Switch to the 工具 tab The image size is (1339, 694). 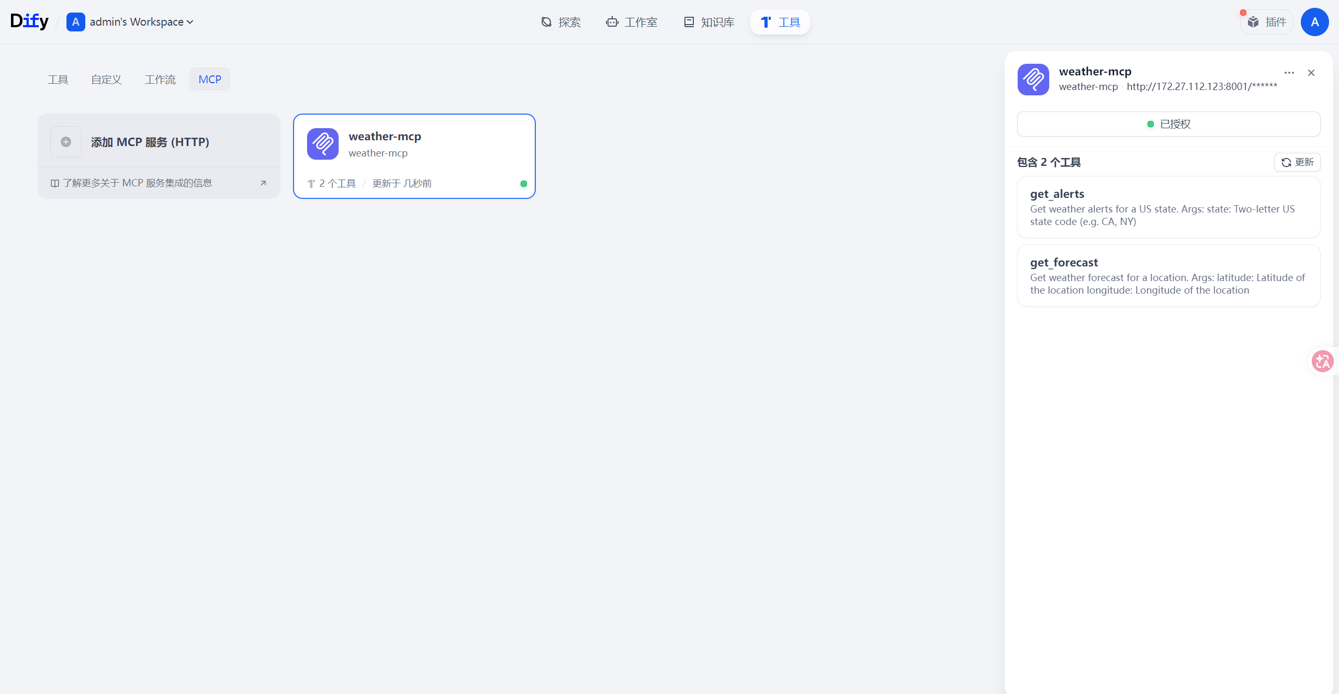pyautogui.click(x=58, y=80)
